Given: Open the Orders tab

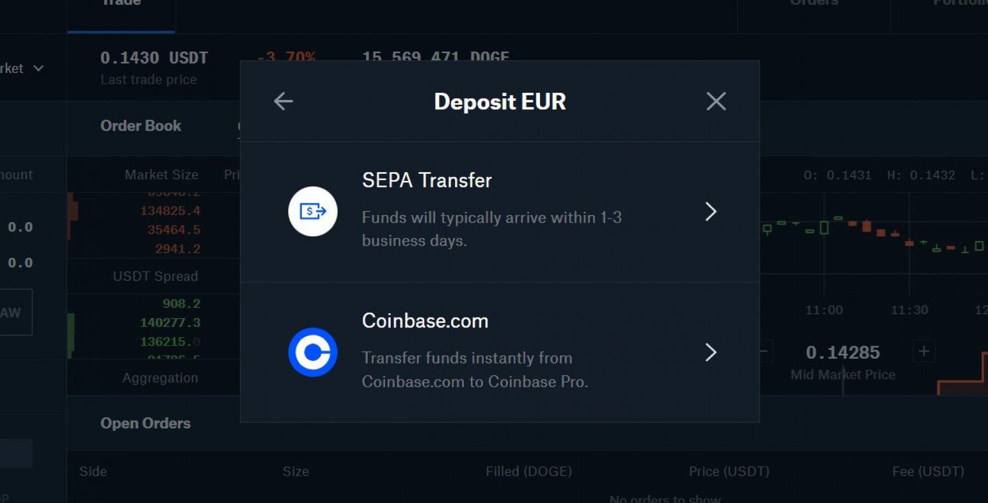Looking at the screenshot, I should (x=813, y=4).
